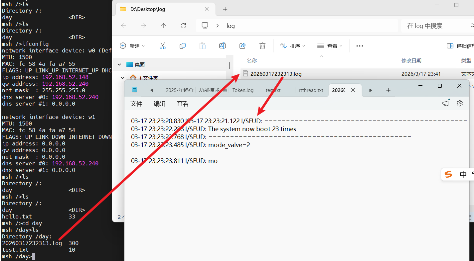Open Notepad settings gear

tap(460, 103)
